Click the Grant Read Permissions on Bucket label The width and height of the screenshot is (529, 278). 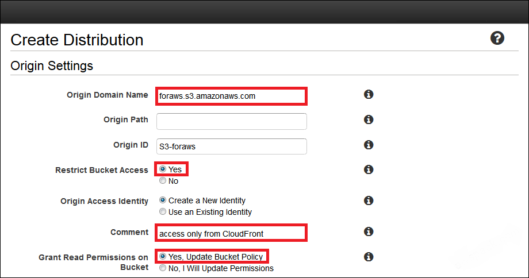pyautogui.click(x=94, y=262)
